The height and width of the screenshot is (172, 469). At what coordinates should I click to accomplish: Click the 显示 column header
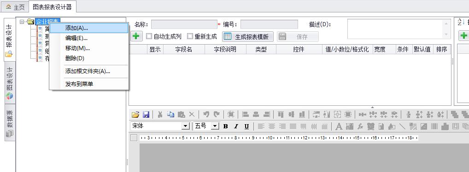(x=155, y=50)
